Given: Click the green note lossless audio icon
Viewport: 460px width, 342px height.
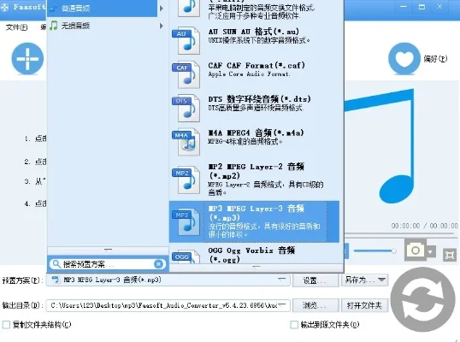Looking at the screenshot, I should pyautogui.click(x=53, y=26).
